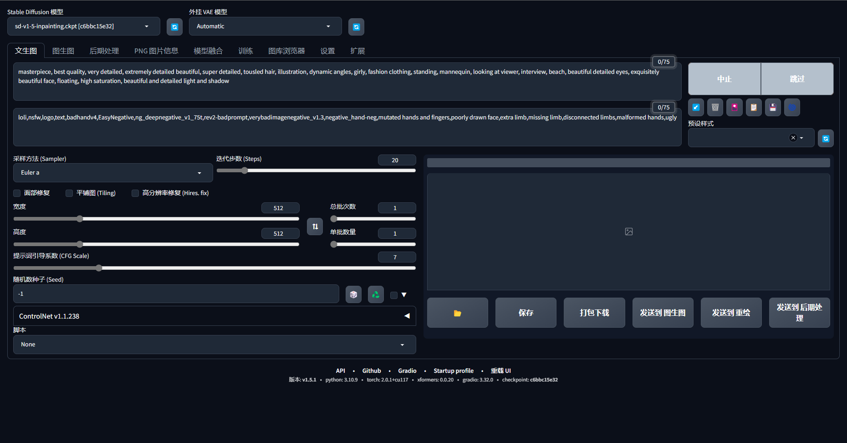Screen dimensions: 847x443
Task: Open the 外挂 VAE model dropdown
Action: (265, 26)
